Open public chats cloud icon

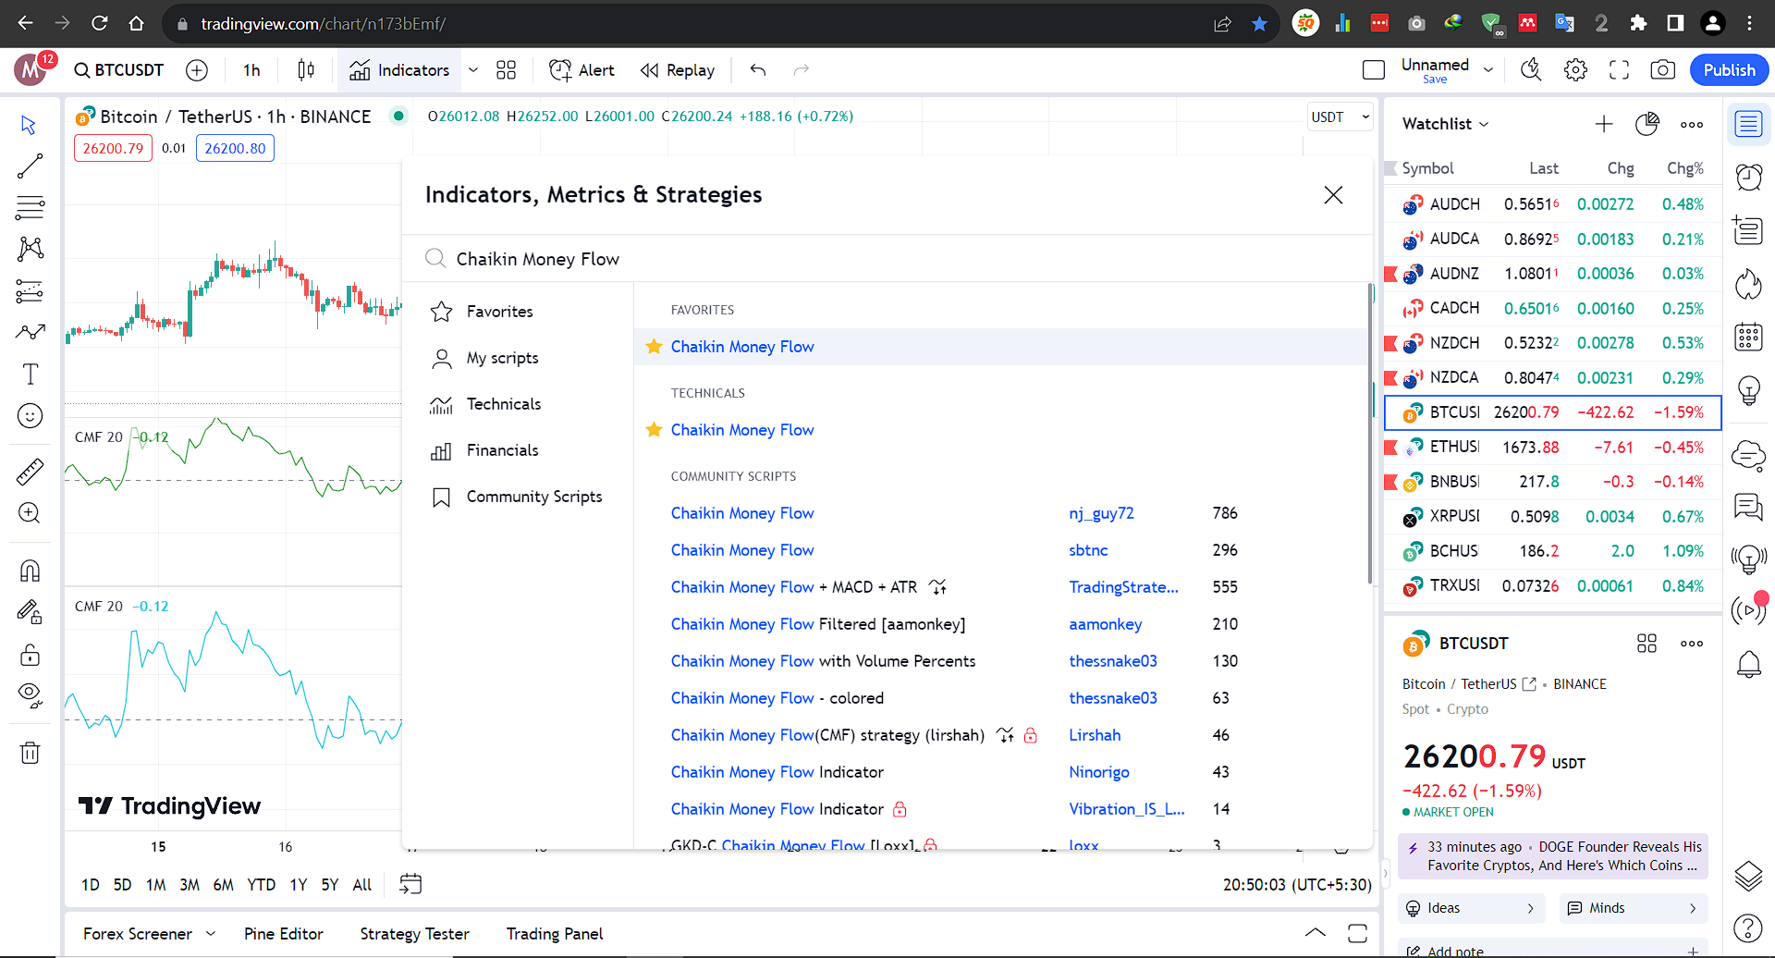coord(1748,454)
